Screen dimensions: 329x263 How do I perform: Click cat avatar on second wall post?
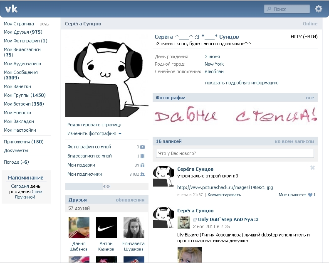163,217
